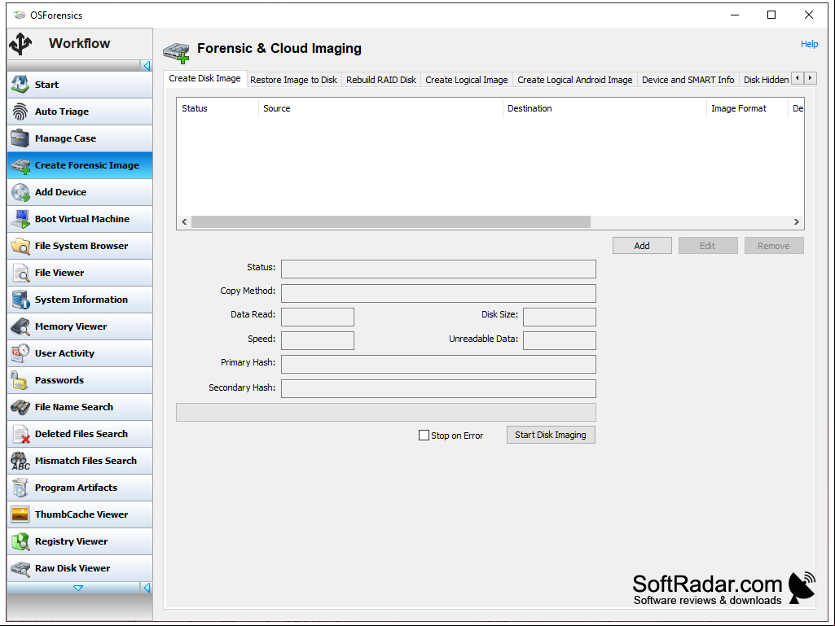Viewport: 835px width, 626px height.
Task: Click into the Status text field
Action: pos(438,269)
